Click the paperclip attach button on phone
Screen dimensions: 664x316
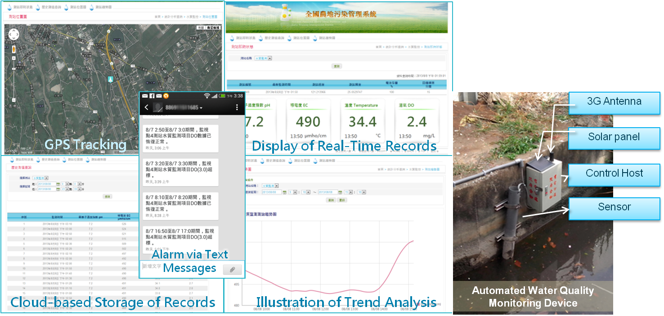pyautogui.click(x=232, y=269)
